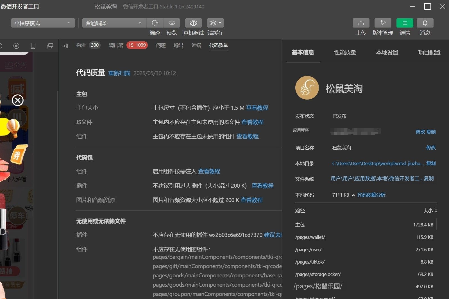Click the /pages/tiktok/ path row
The image size is (449, 299).
coord(364,262)
